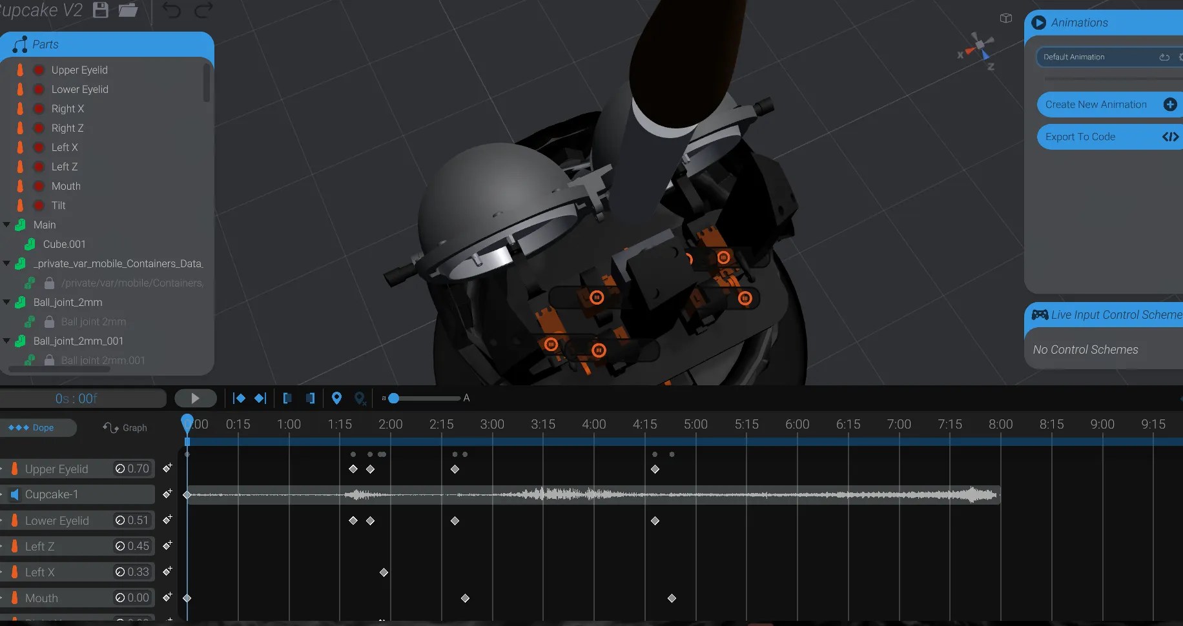Click the speaker icon on the Cupcake-1 track

click(x=14, y=494)
